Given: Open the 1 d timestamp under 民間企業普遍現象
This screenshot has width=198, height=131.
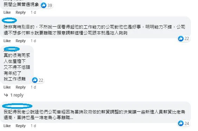Looking at the screenshot, I should [33, 12].
